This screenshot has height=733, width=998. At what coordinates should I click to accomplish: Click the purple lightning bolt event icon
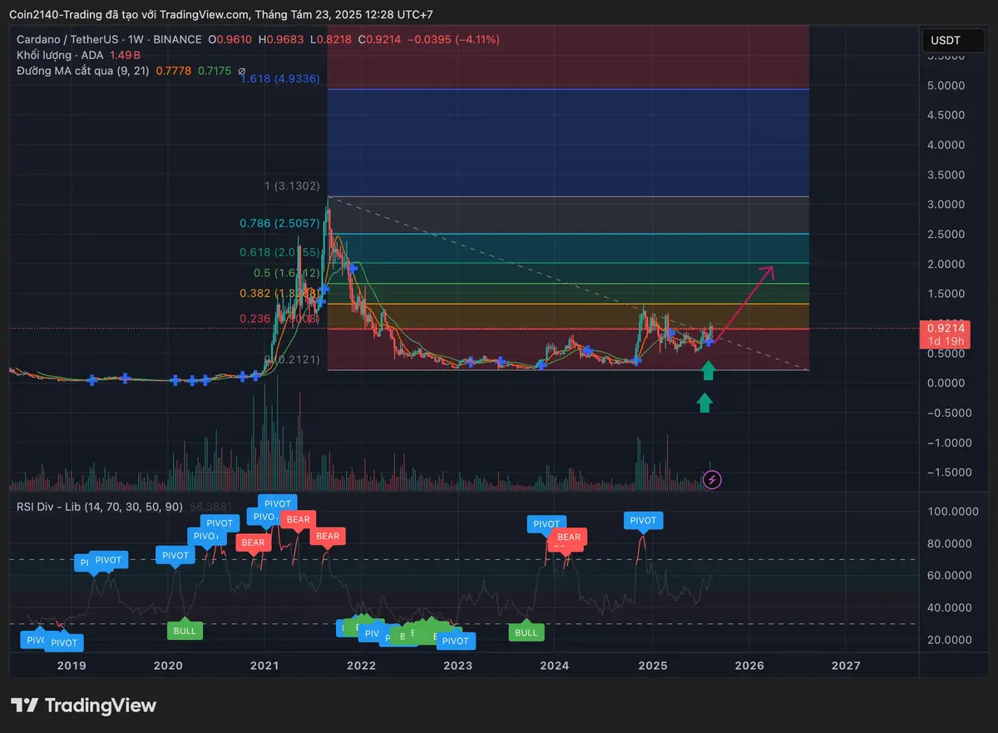point(712,479)
